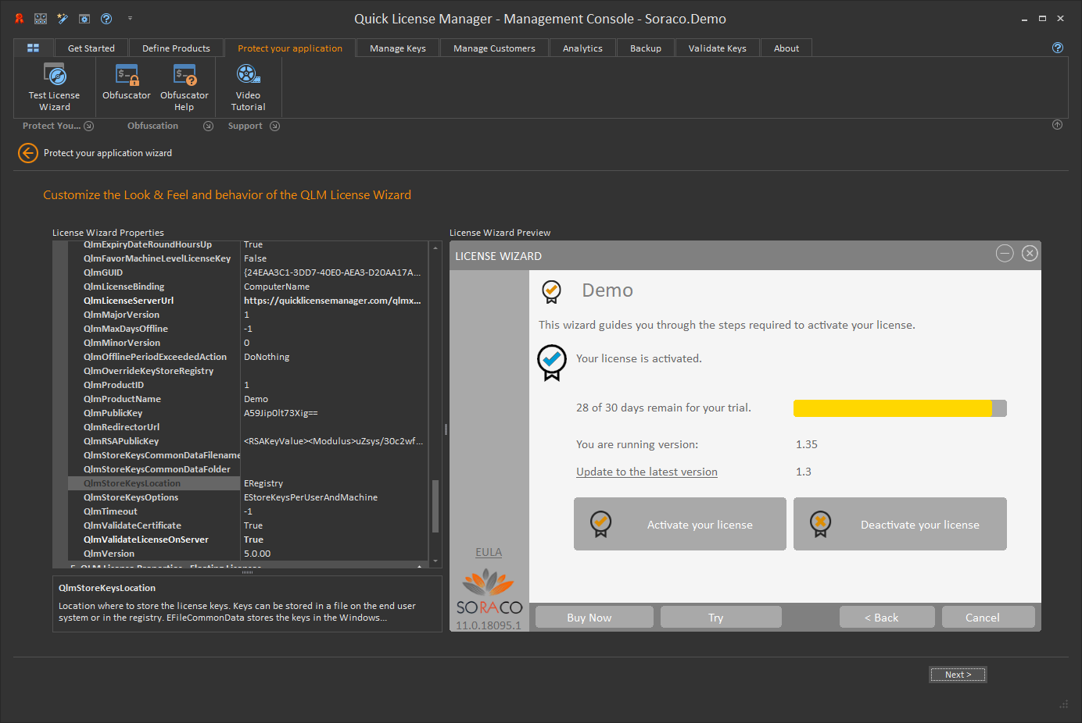Click the QlmVersion 5.0.00 value
The width and height of the screenshot is (1082, 723).
(334, 554)
